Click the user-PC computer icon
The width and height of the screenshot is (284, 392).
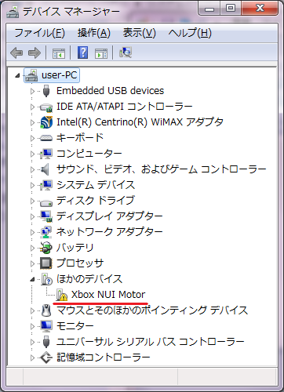(31, 76)
